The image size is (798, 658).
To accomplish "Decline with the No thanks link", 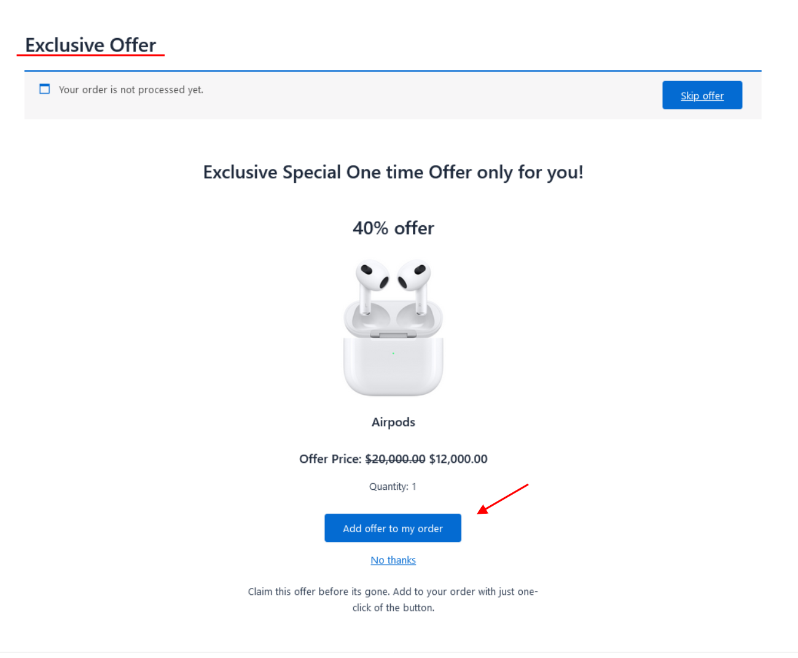I will point(393,560).
